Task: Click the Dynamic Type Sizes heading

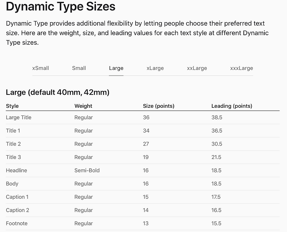Action: (x=60, y=7)
